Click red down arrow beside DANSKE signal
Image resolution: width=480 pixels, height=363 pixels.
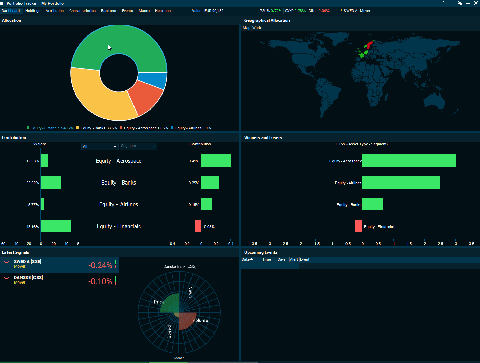point(6,278)
